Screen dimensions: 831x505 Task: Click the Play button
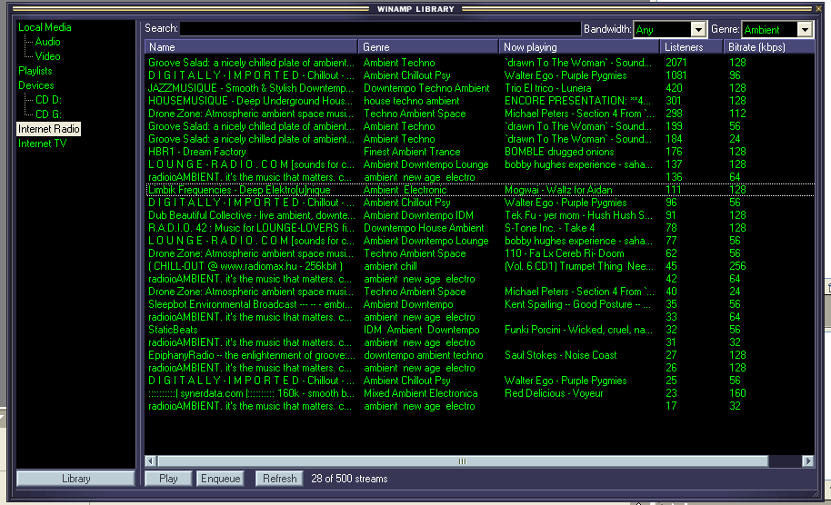pyautogui.click(x=168, y=479)
